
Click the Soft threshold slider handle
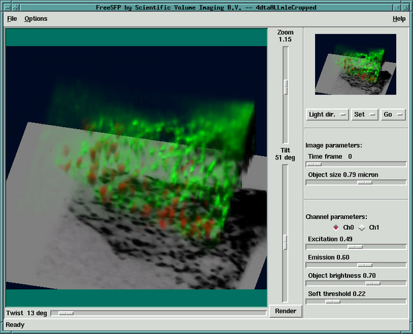tap(333, 302)
